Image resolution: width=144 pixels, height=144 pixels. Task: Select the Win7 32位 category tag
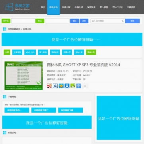coord(30,52)
